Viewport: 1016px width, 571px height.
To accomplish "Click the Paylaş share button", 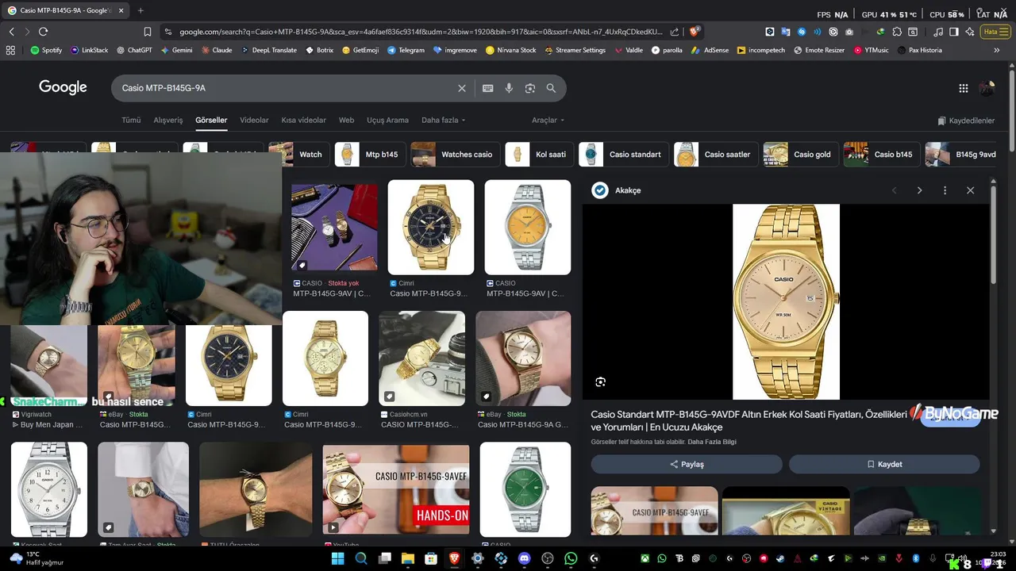I will point(687,464).
